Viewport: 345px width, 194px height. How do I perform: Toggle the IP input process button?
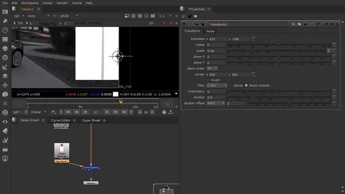click(55, 16)
